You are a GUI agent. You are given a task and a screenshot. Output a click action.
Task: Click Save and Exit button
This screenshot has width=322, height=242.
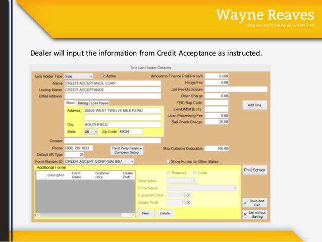255,203
